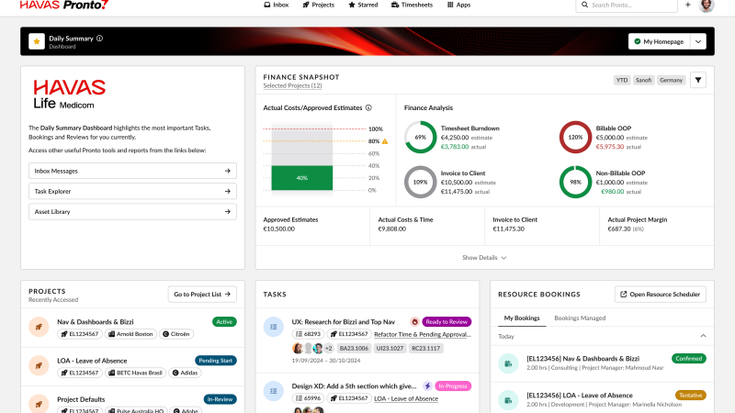Click the Ready to Review badge
This screenshot has width=735, height=413.
(447, 322)
